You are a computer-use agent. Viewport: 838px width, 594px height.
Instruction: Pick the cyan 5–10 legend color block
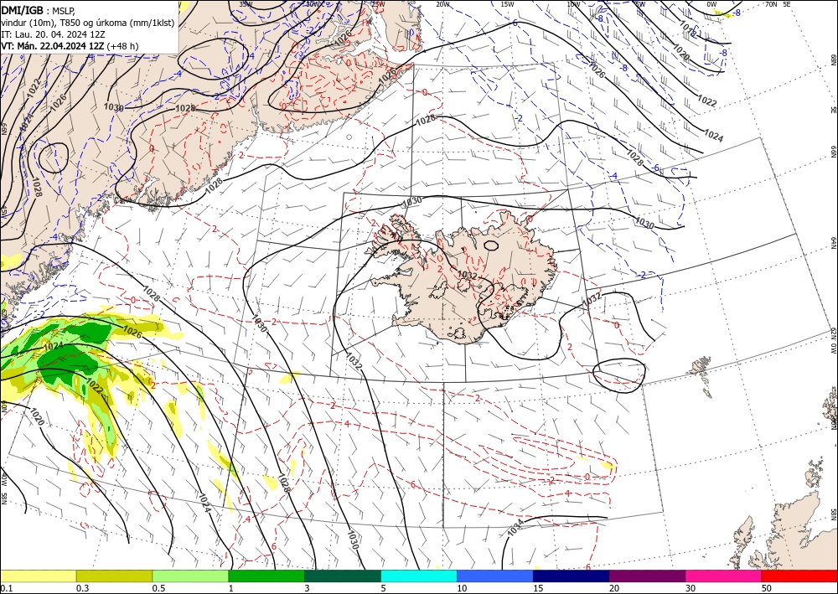click(419, 576)
